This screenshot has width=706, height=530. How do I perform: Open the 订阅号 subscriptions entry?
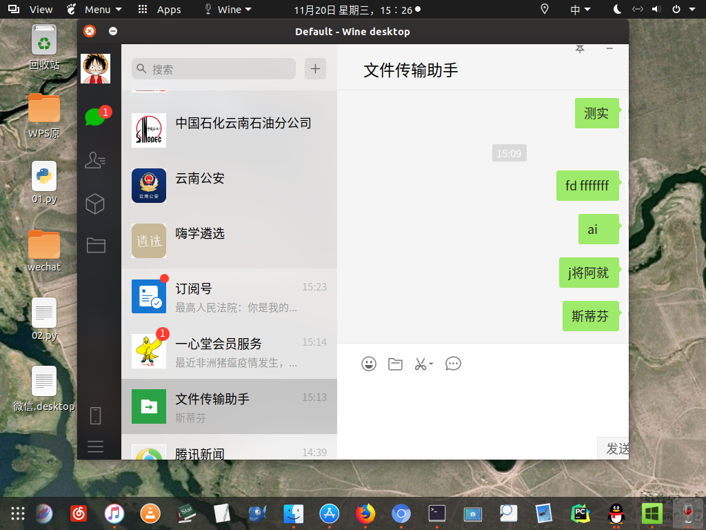229,296
